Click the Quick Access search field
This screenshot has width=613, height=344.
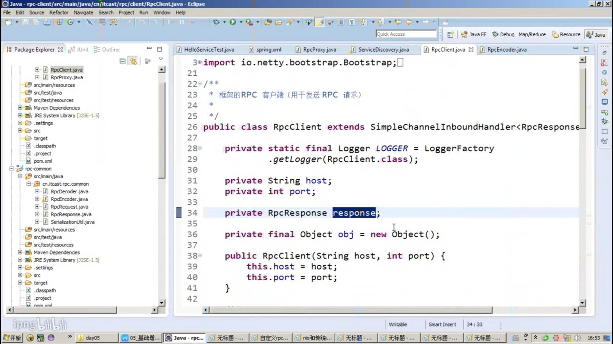tap(406, 34)
